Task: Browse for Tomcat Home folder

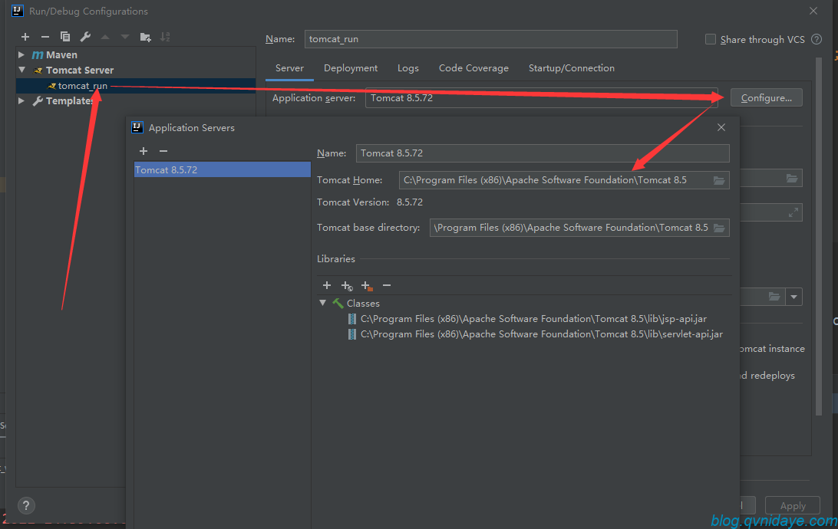Action: tap(719, 180)
